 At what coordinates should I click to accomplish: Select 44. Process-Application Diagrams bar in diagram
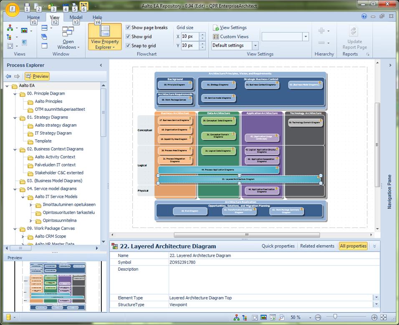218,170
